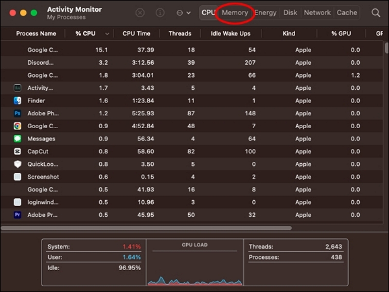Select the CapCut app icon
This screenshot has width=389, height=292.
click(x=18, y=151)
